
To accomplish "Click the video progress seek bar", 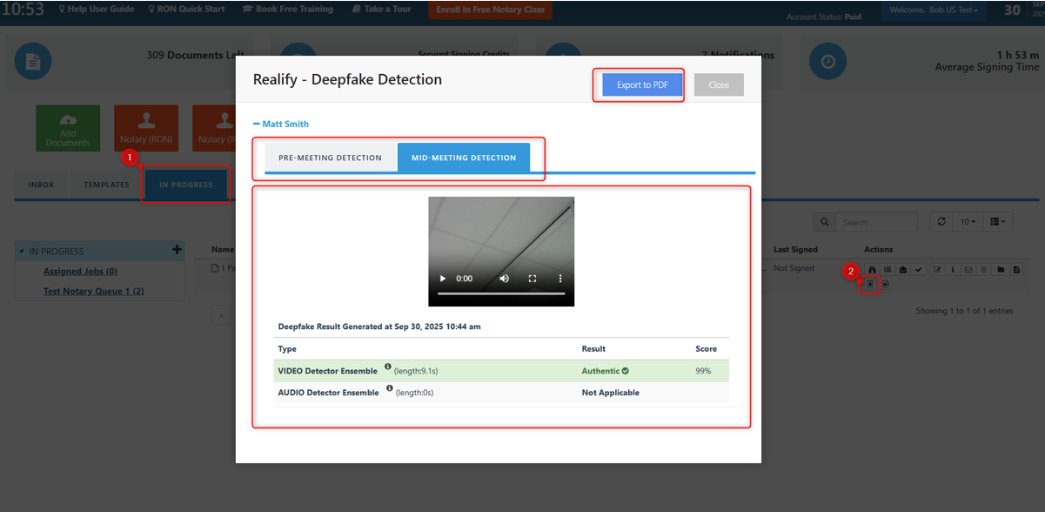I will [500, 294].
